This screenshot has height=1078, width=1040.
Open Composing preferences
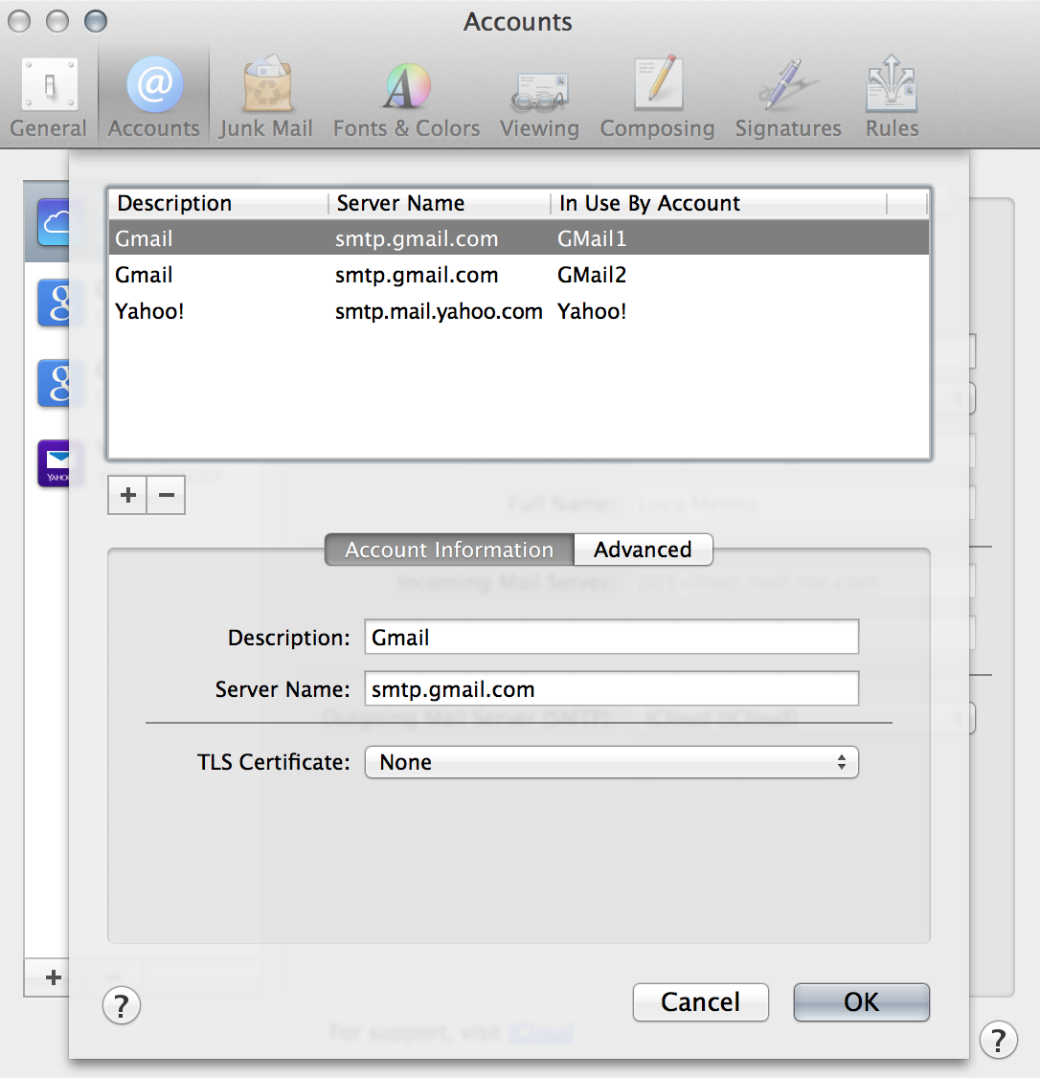click(658, 99)
